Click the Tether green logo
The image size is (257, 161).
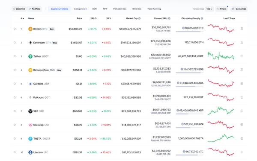click(x=30, y=56)
